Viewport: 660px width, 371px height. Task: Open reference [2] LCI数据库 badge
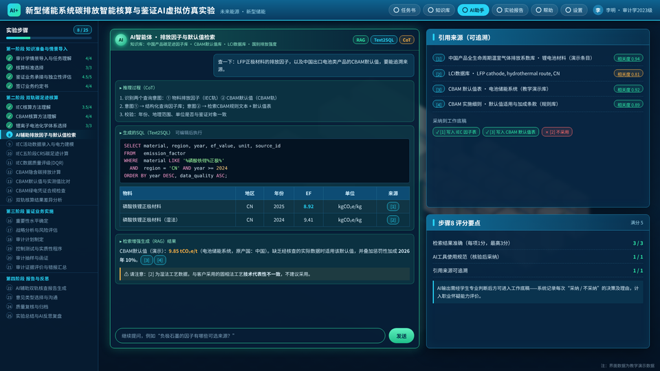[x=439, y=74]
